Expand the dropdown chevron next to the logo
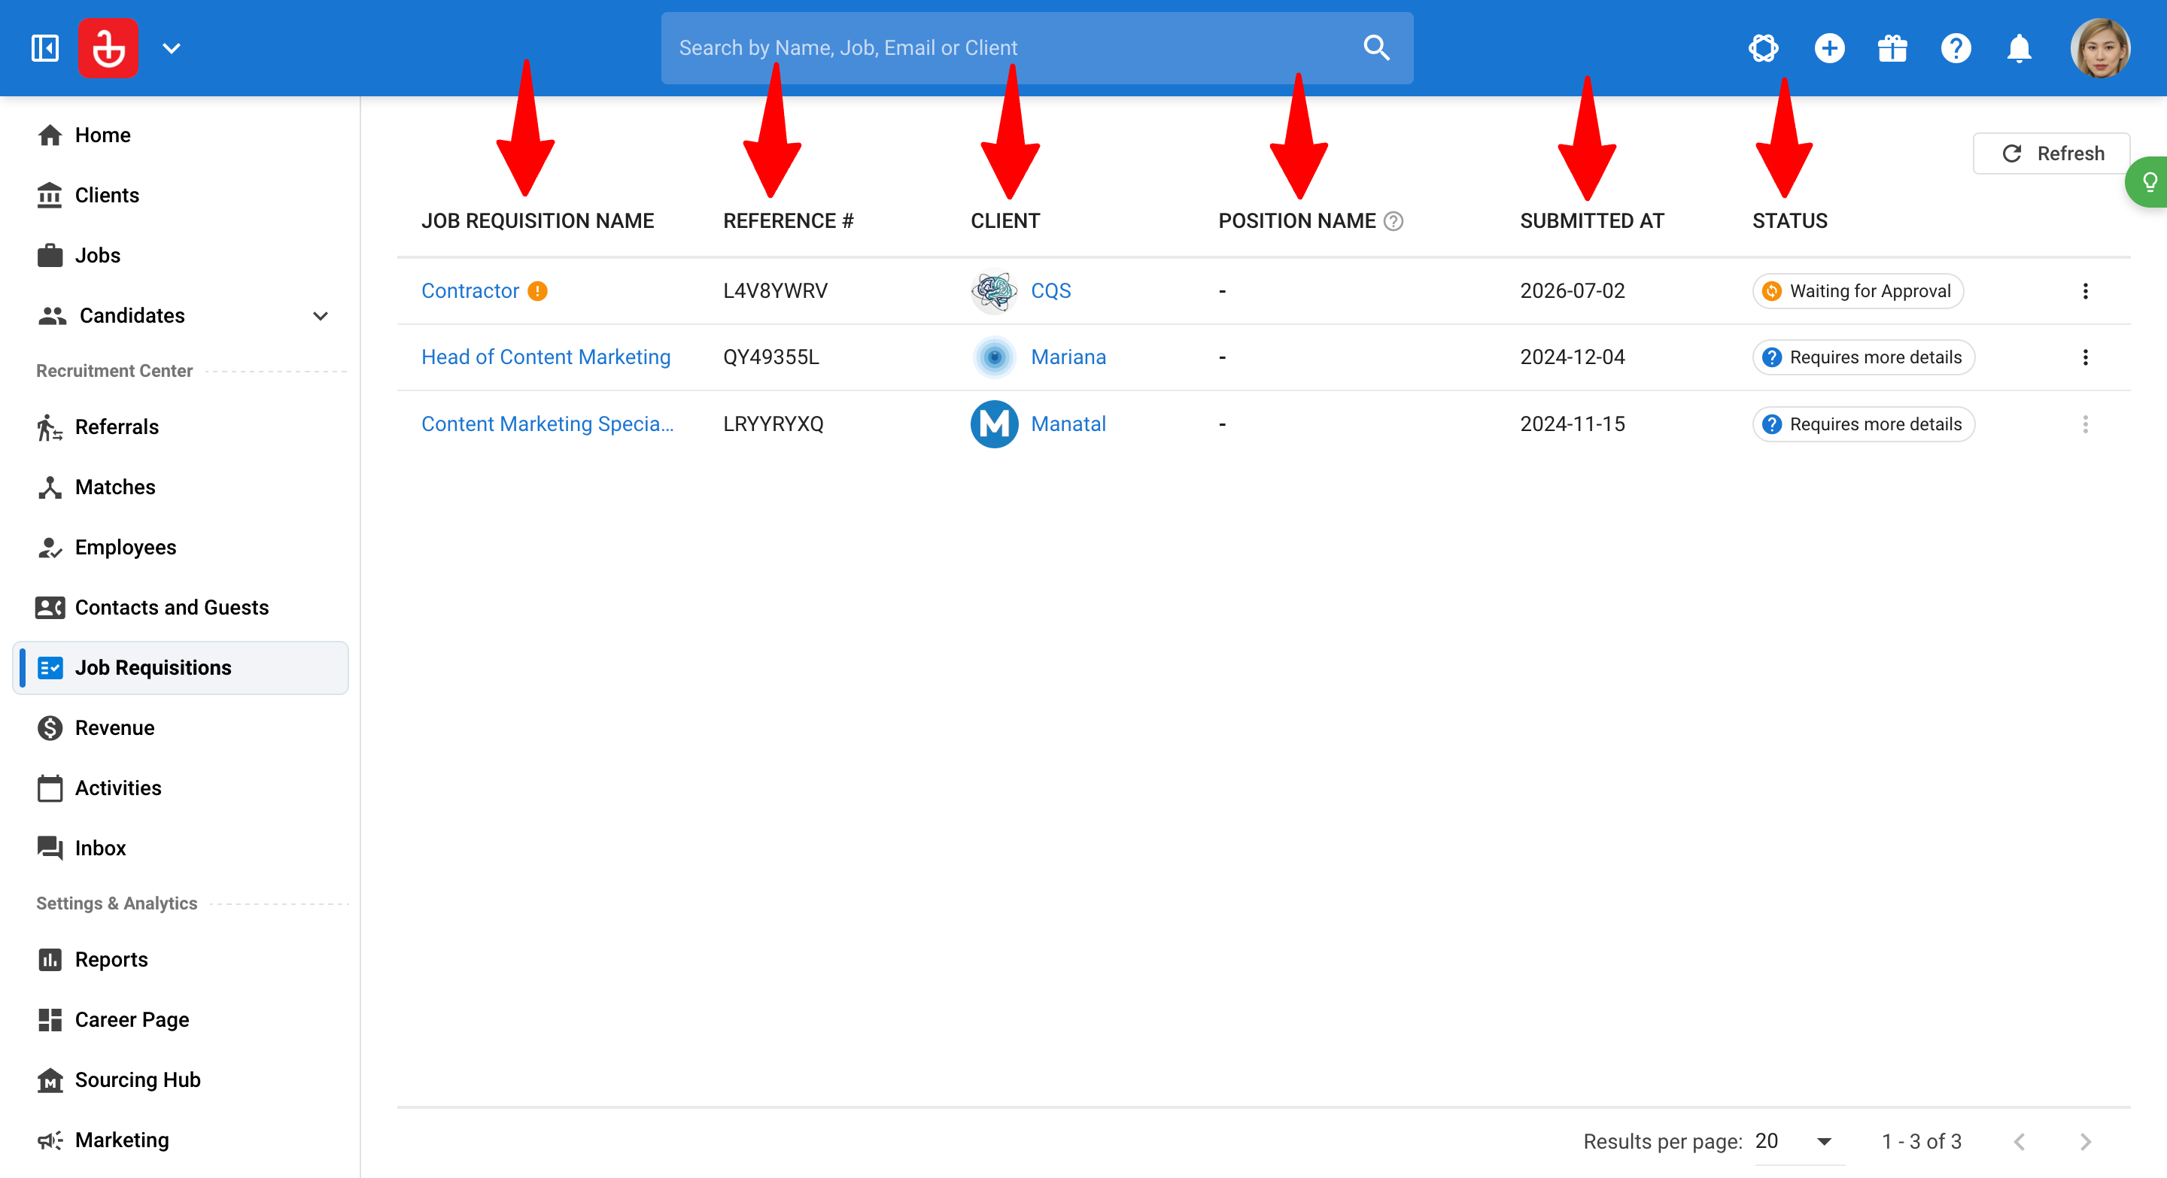The width and height of the screenshot is (2167, 1178). [172, 48]
